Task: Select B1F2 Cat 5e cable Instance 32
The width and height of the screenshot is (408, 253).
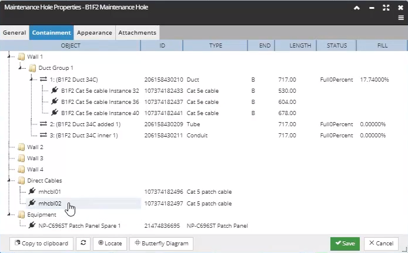Action: pos(100,90)
